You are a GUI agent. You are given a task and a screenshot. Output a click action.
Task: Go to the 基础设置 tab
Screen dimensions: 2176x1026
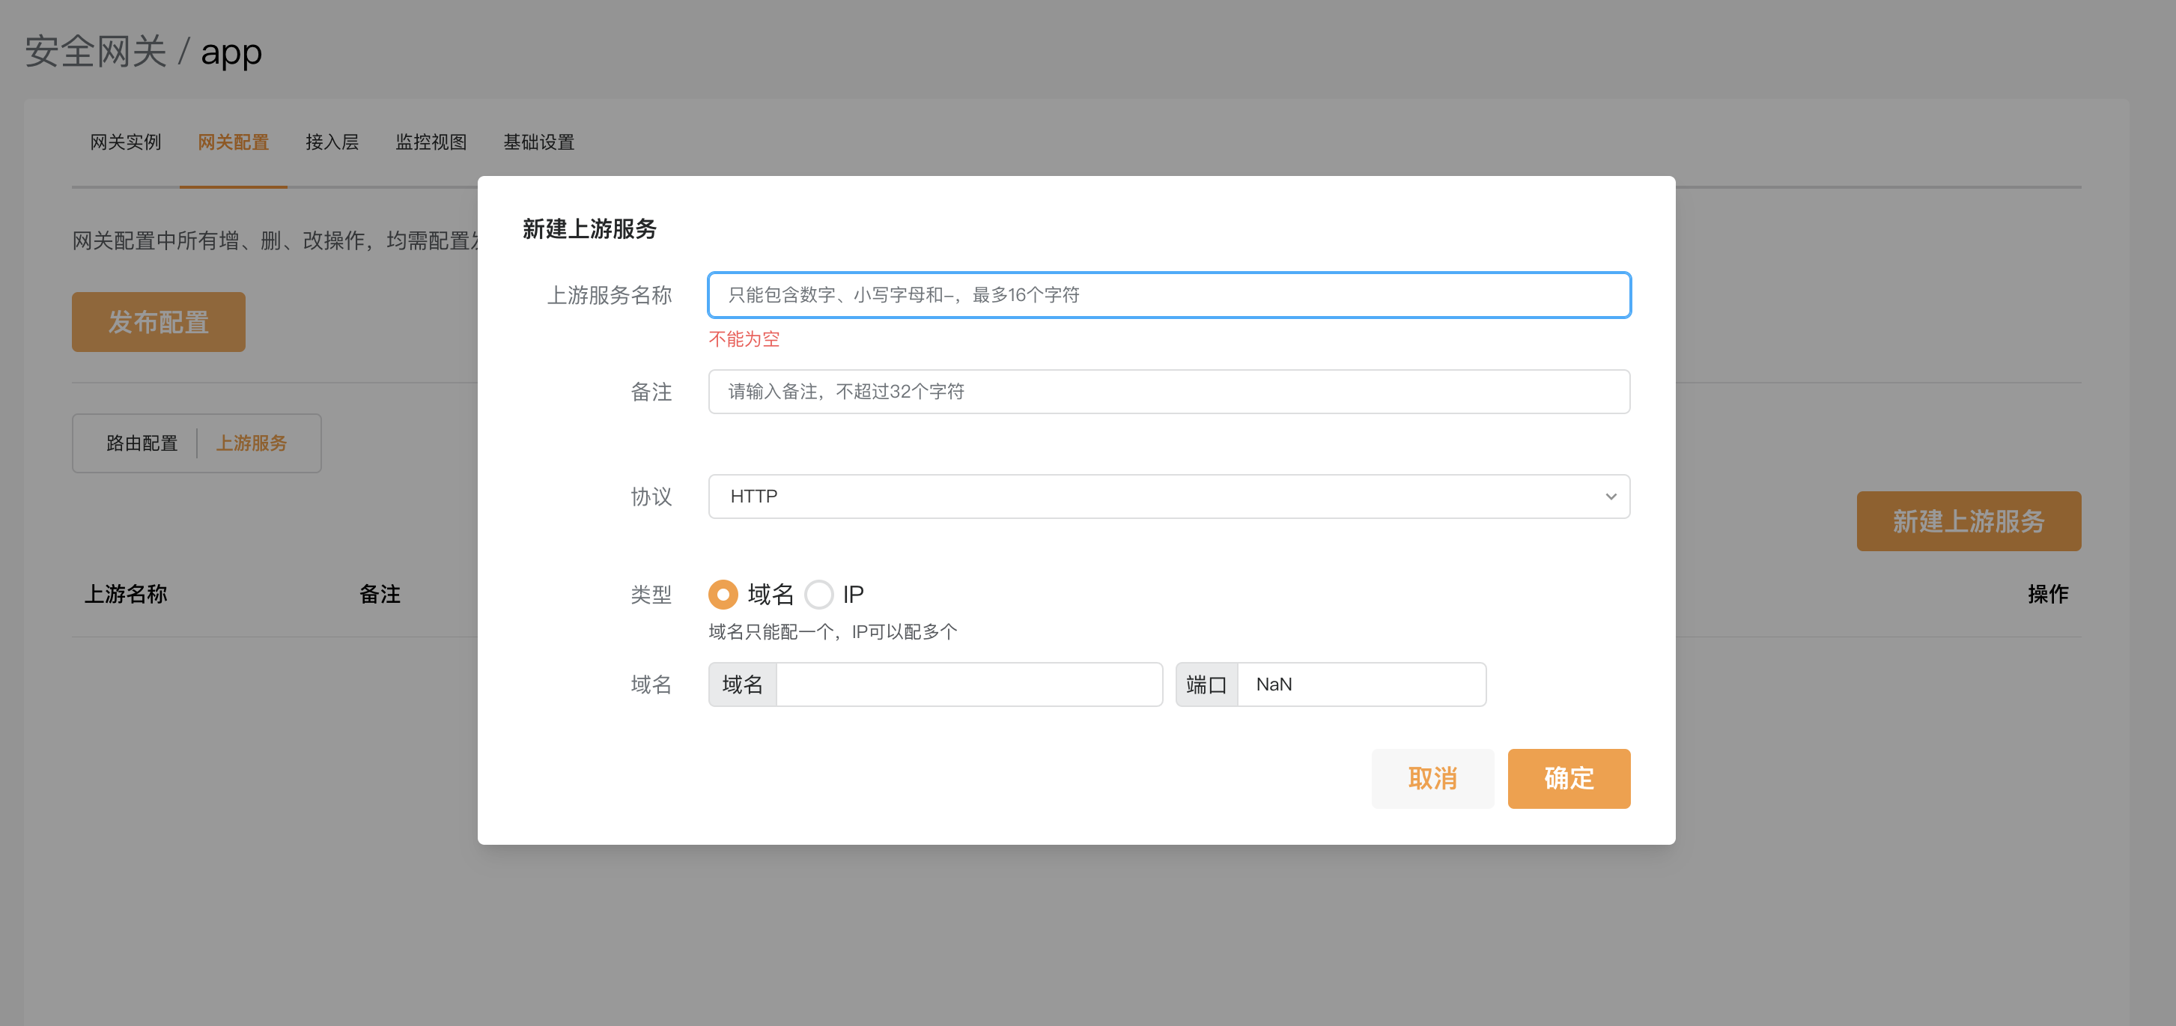[x=538, y=142]
